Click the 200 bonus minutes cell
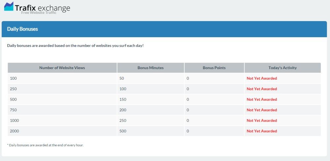330x161 pixels. point(123,110)
